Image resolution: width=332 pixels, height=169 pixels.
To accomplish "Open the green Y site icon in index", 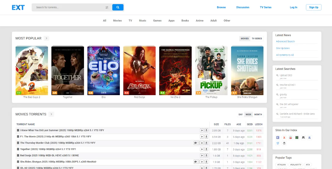I will pos(297,138).
